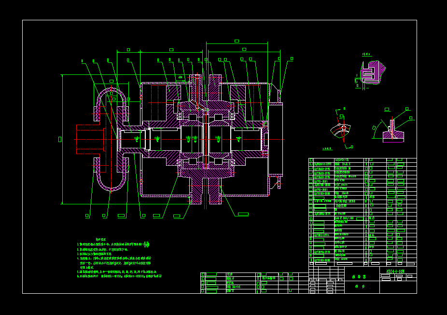Select the top row of the parts list
This screenshot has width=447, height=315.
point(362,159)
